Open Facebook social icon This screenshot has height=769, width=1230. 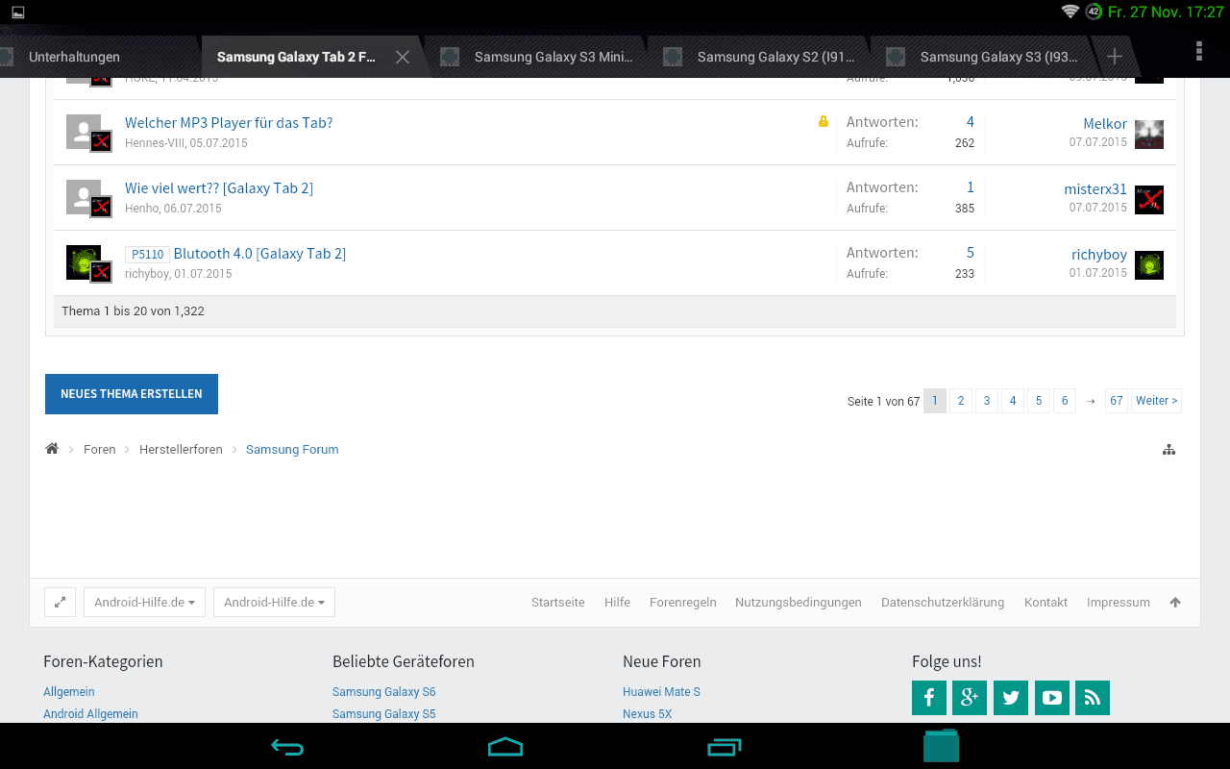pyautogui.click(x=929, y=698)
